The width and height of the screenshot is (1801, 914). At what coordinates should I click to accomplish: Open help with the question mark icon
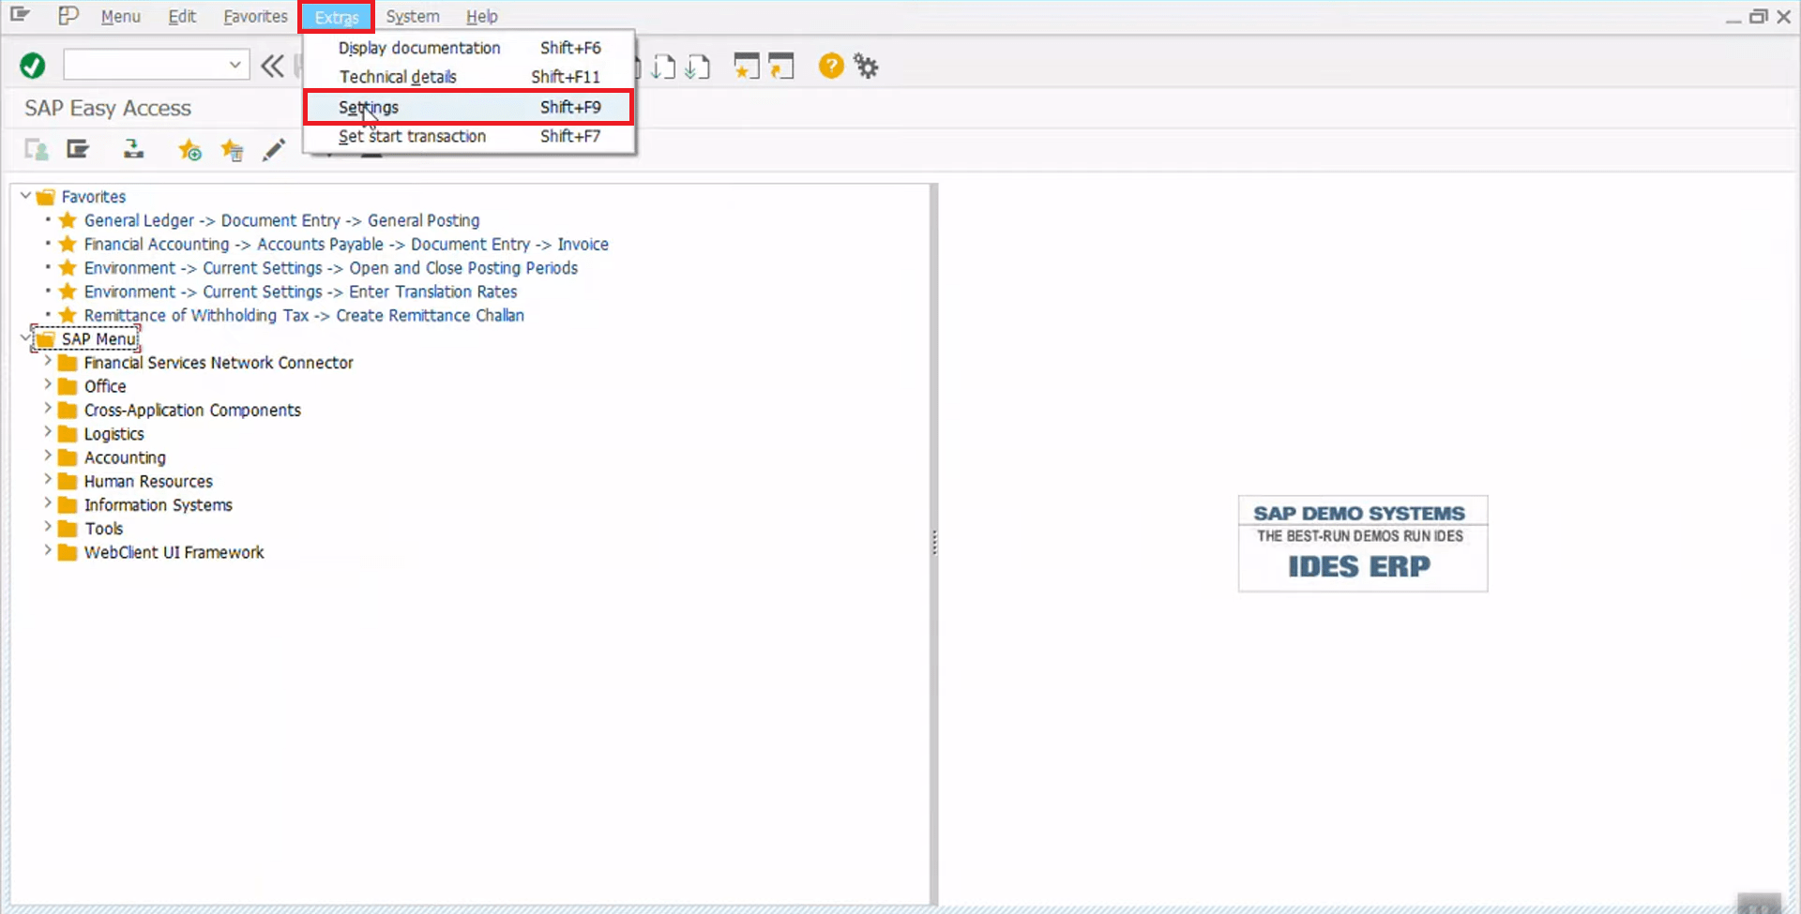click(831, 66)
